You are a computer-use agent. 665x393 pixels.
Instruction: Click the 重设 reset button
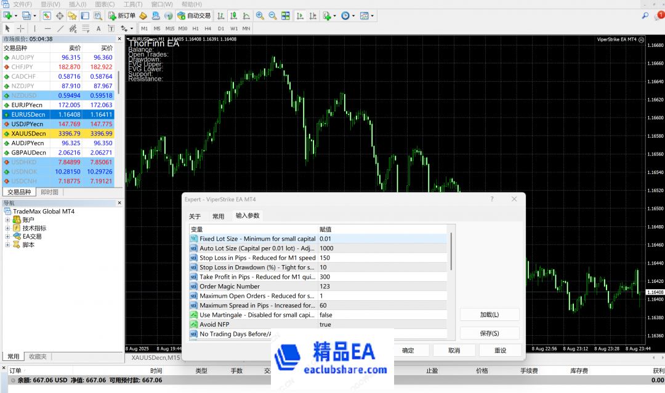pos(501,351)
